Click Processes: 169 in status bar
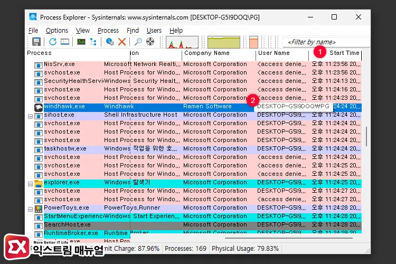Image resolution: width=396 pixels, height=264 pixels. [185, 249]
